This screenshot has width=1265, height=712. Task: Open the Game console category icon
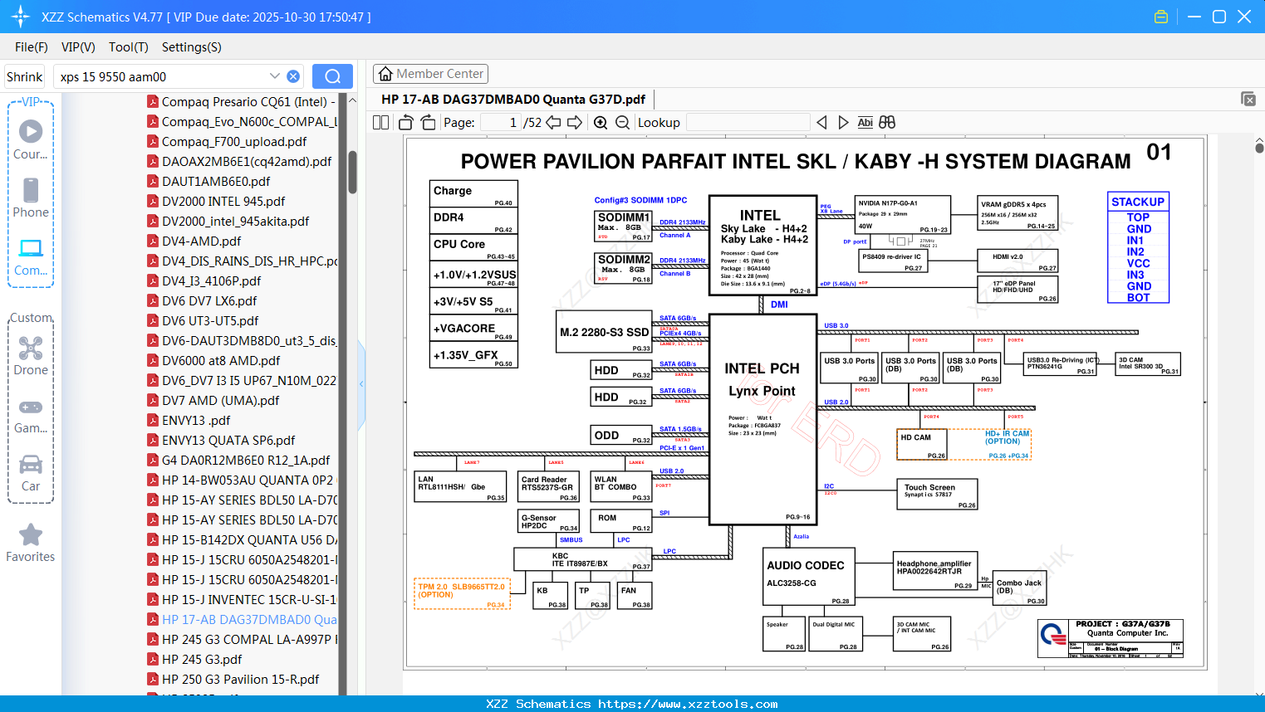pos(31,415)
